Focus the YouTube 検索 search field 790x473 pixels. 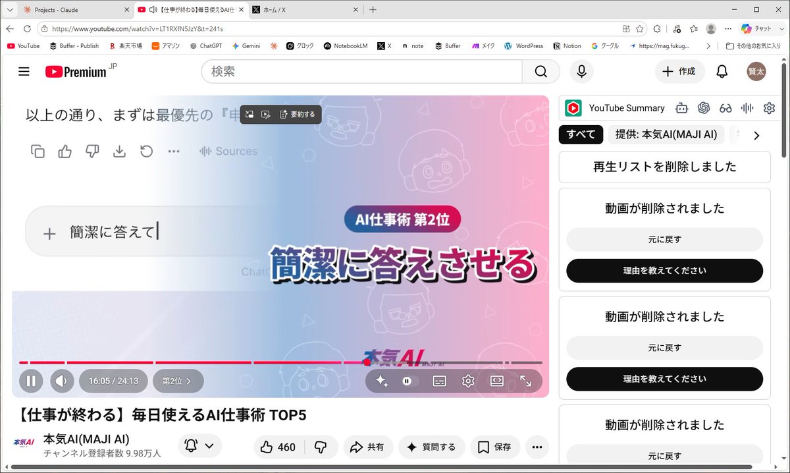361,71
